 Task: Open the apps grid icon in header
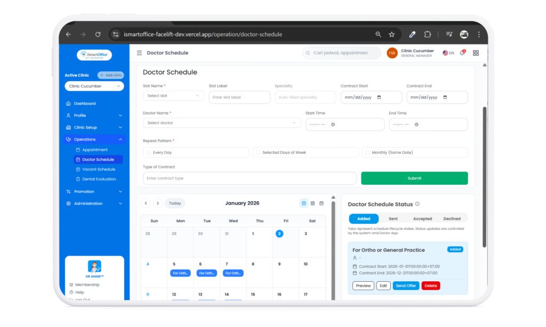476,53
